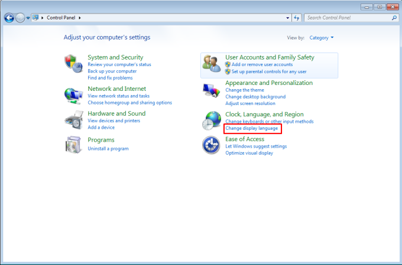The width and height of the screenshot is (402, 265).
Task: Click the Clock, Language, and Region icon
Action: click(211, 121)
